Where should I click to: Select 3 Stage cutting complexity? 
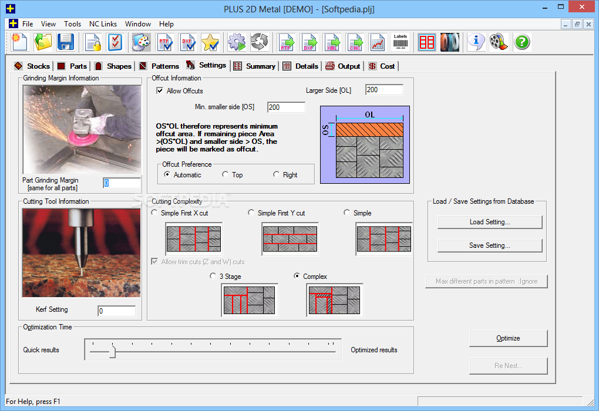tap(213, 276)
